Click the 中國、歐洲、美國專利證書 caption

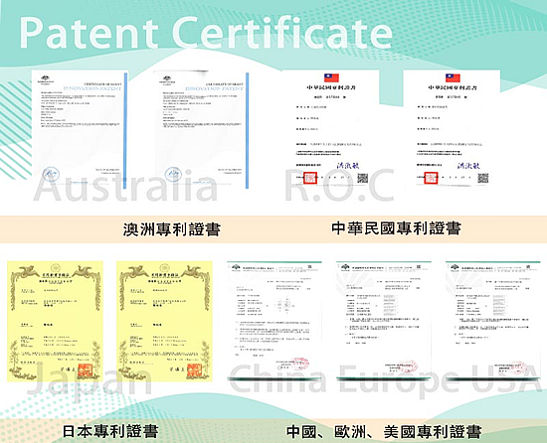click(x=384, y=432)
